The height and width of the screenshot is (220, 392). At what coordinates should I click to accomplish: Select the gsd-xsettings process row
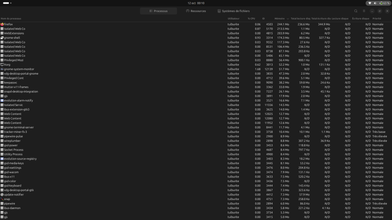coord(196,168)
